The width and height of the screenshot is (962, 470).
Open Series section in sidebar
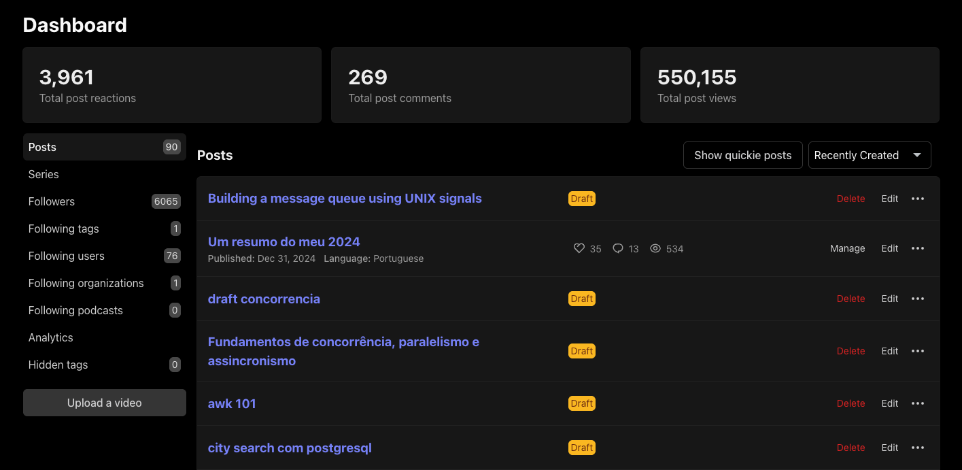[44, 174]
